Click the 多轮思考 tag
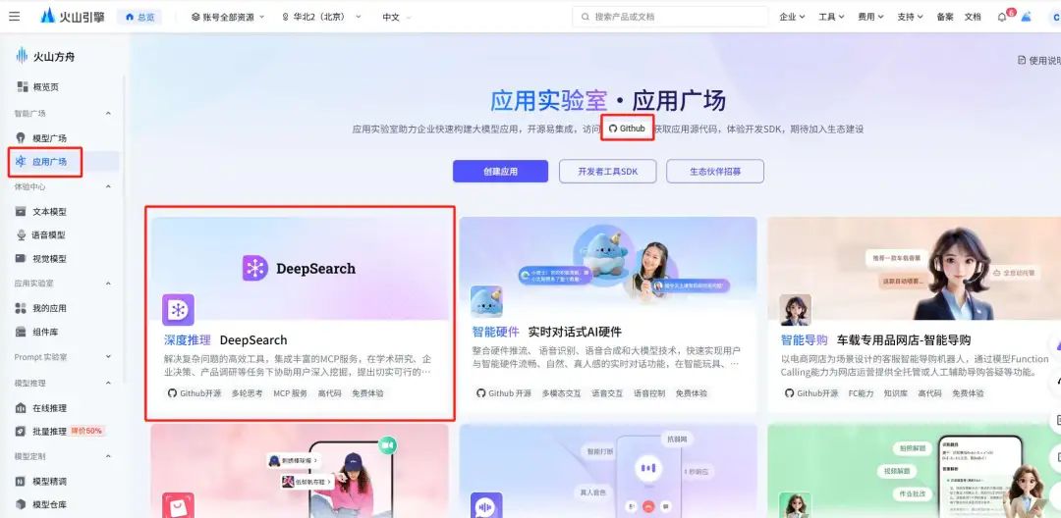Image resolution: width=1061 pixels, height=518 pixels. click(x=247, y=393)
